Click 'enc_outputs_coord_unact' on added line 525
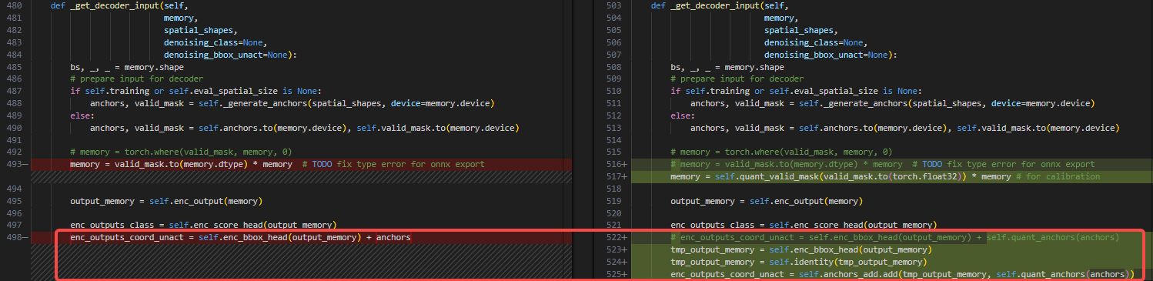Viewport: 1153px width, 281px height. (x=728, y=274)
